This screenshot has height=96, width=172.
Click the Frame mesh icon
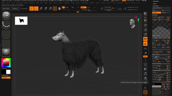click(x=145, y=65)
